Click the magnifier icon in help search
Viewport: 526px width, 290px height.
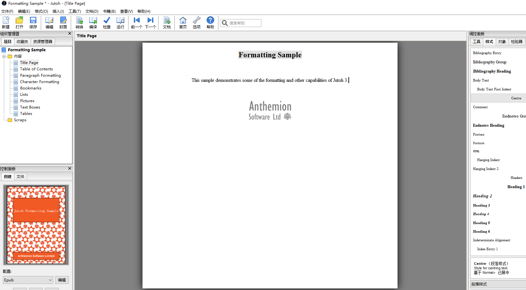tap(225, 23)
